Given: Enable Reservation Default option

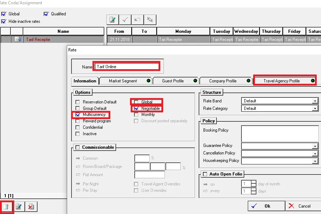Looking at the screenshot, I should click(77, 102).
